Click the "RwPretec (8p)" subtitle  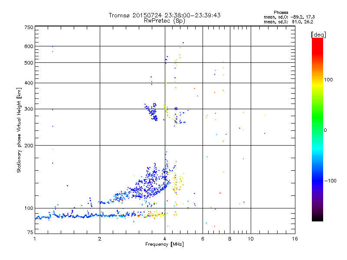(164, 21)
